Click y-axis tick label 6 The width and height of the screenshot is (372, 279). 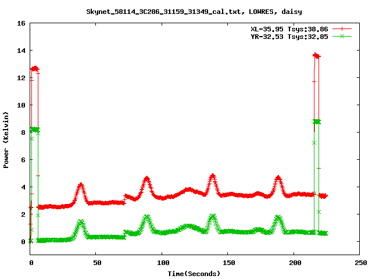click(23, 160)
